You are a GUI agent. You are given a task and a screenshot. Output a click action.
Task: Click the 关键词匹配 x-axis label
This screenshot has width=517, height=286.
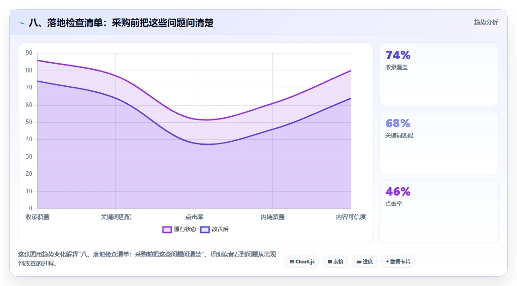tap(116, 217)
